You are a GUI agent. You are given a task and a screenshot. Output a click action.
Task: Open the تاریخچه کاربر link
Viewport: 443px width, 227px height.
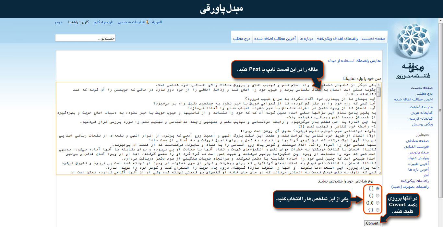click(103, 22)
